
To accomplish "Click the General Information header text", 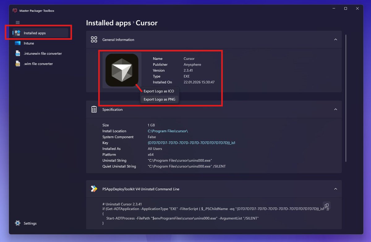I will (118, 40).
